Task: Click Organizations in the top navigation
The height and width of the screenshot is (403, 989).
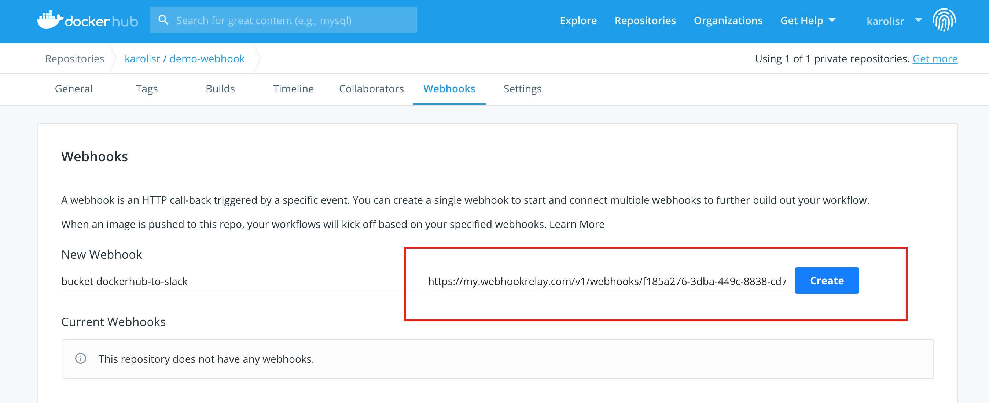Action: coord(728,21)
